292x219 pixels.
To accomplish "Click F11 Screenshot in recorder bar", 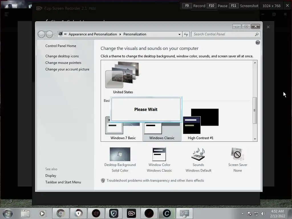I will click(244, 6).
